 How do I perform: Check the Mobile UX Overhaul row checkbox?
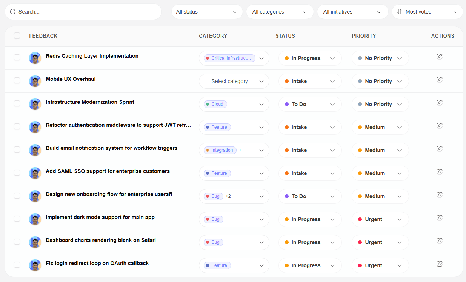[x=17, y=81]
